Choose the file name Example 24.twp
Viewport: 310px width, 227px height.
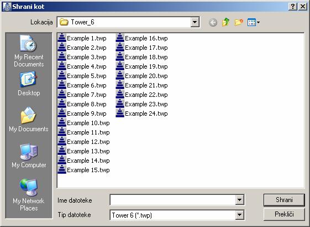(146, 114)
